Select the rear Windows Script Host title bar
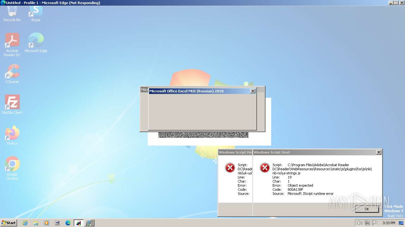The image size is (405, 227). (235, 152)
